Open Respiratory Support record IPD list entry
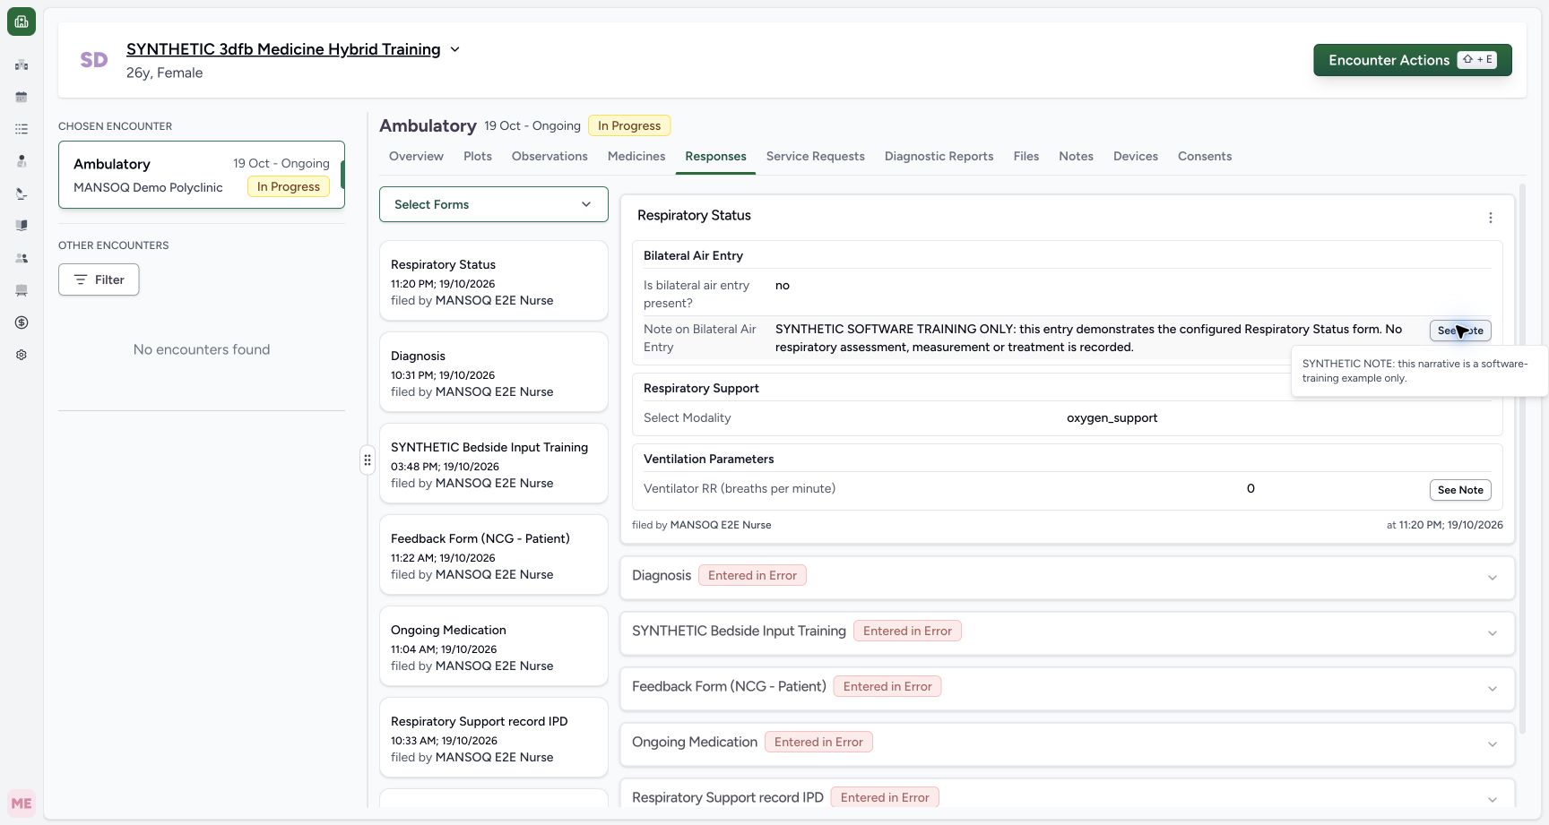 [494, 737]
